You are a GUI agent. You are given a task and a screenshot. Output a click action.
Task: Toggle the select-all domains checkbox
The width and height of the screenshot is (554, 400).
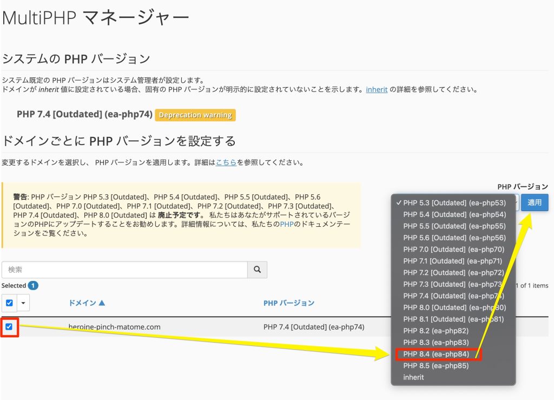[9, 303]
